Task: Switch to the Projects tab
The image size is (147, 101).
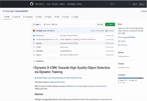Action: pos(48,17)
